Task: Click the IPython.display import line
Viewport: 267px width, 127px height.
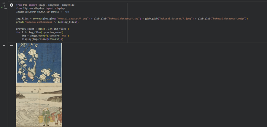Action: point(40,9)
